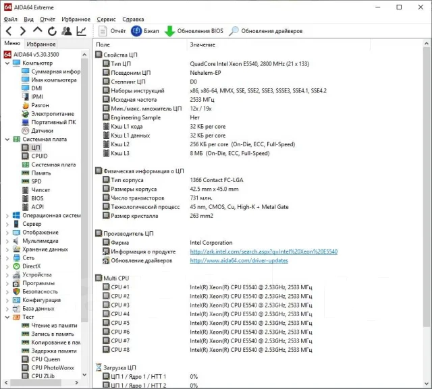The image size is (432, 389).
Task: Click the sidebar horizontal scrollbar right arrow
Action: coord(76,383)
